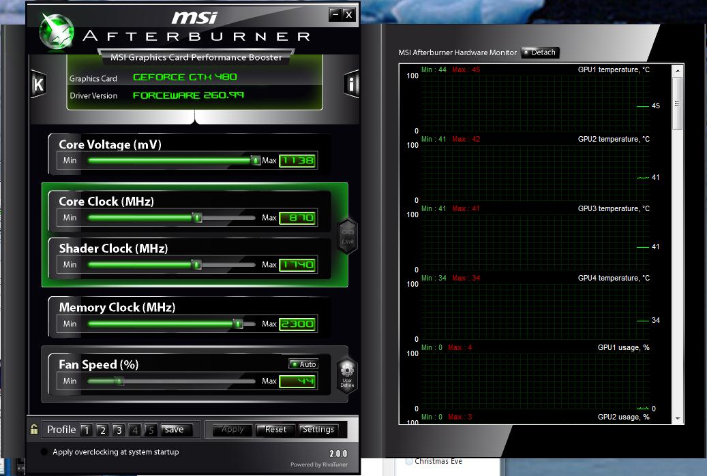Screen dimensions: 707x476
Task: Click the GPU3 temperature graph label
Action: pyautogui.click(x=614, y=208)
